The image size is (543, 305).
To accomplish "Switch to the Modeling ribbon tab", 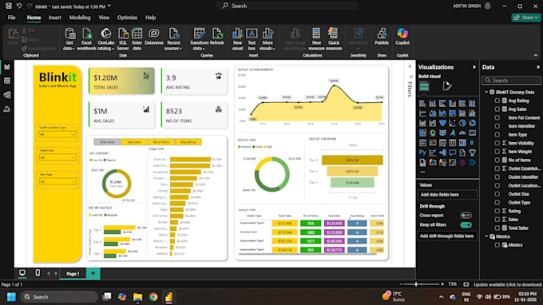I will [80, 18].
